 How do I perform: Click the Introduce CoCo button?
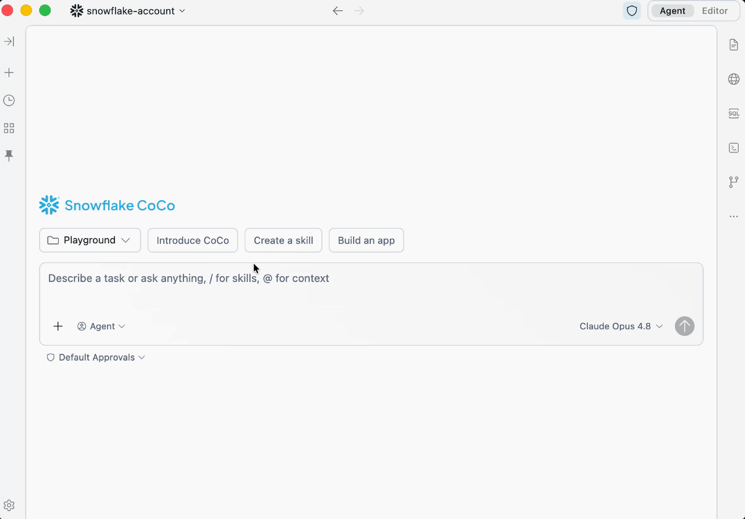click(x=192, y=240)
